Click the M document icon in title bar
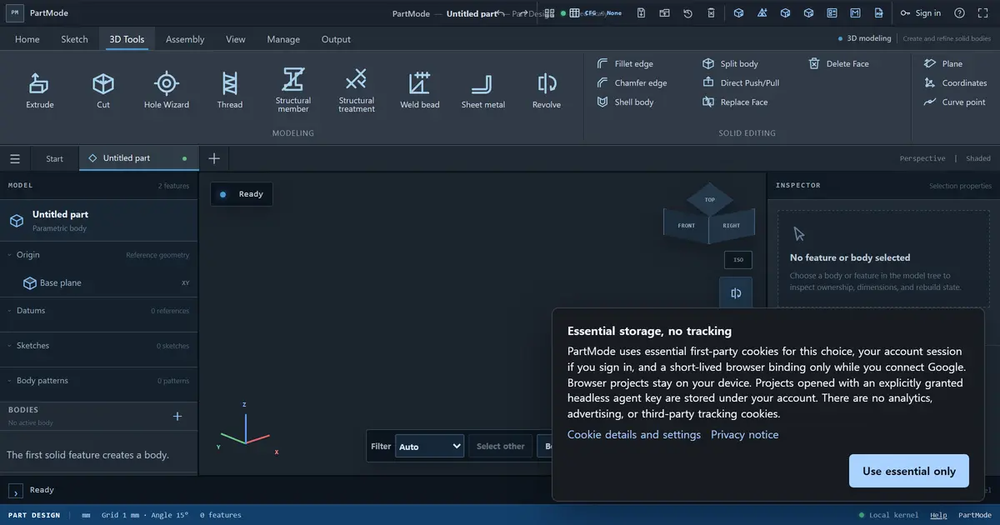 [x=855, y=12]
